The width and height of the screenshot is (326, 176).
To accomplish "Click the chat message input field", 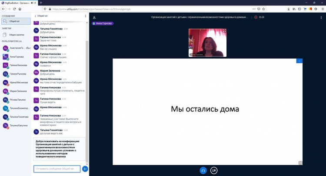I will [57, 169].
